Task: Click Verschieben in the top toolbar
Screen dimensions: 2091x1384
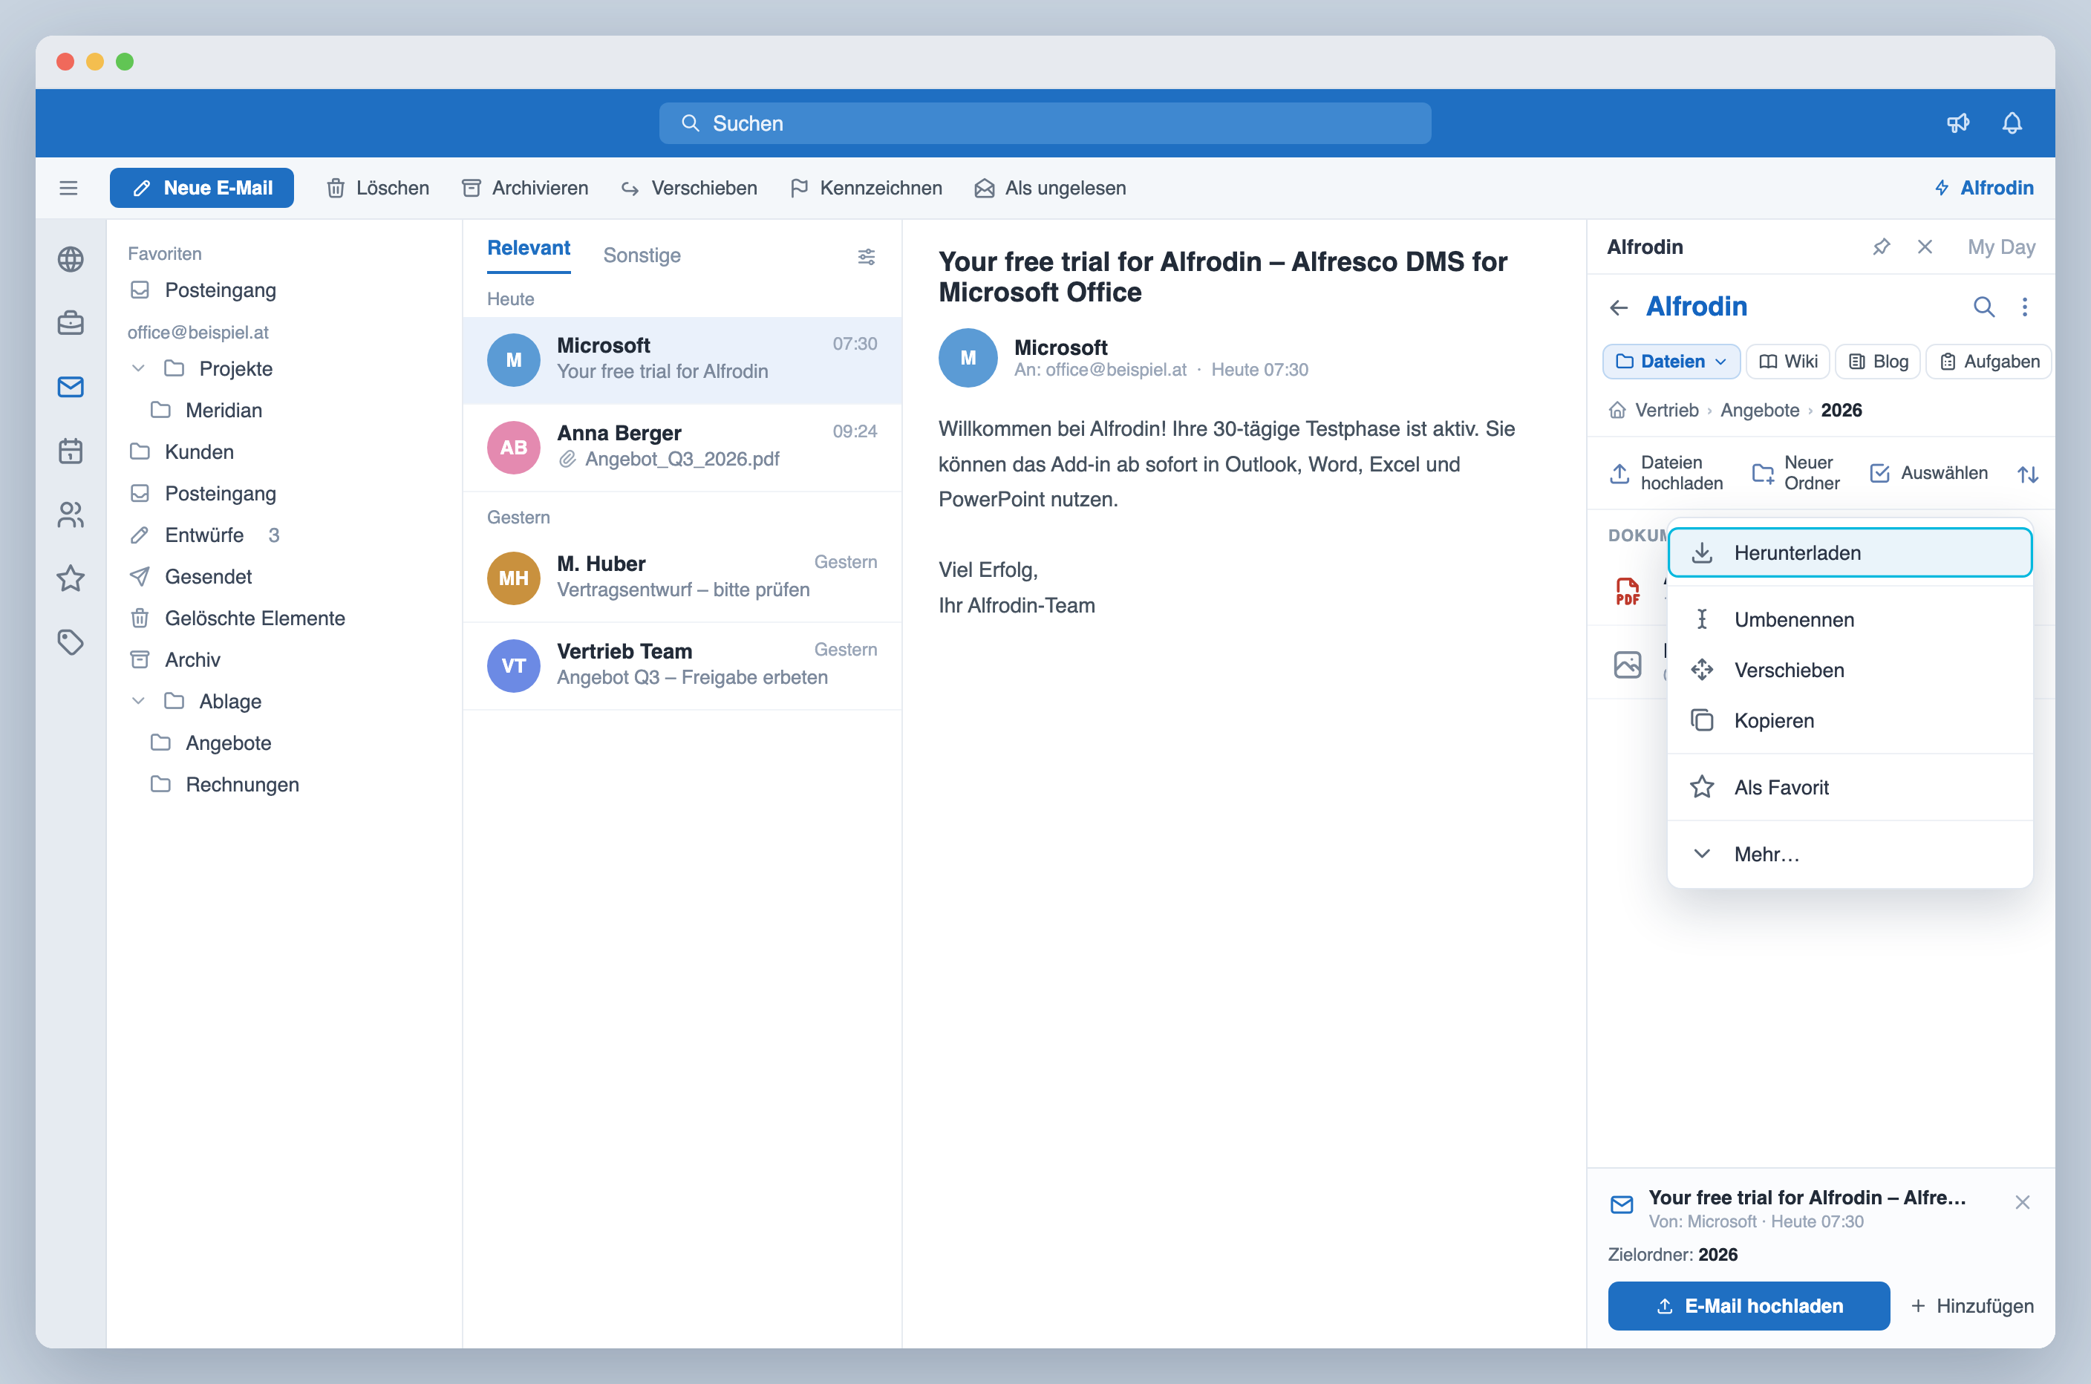Action: tap(689, 188)
